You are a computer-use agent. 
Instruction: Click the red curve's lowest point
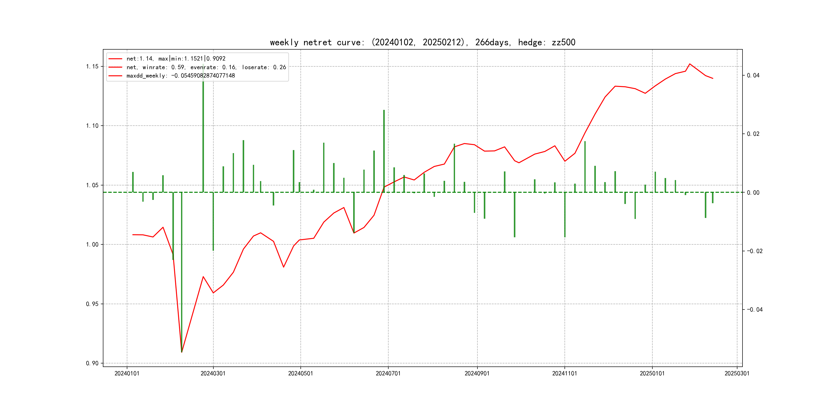point(182,352)
